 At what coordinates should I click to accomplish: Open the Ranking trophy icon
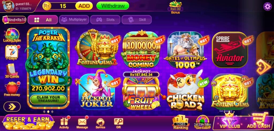coord(181,122)
